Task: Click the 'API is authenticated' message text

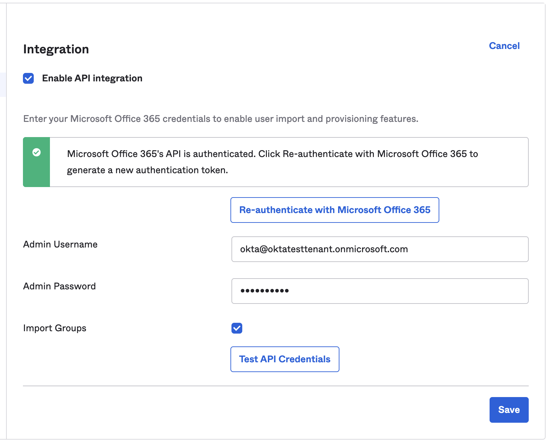Action: point(273,162)
